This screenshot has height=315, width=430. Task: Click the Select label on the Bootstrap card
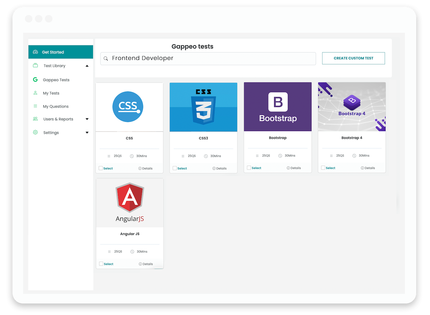256,168
